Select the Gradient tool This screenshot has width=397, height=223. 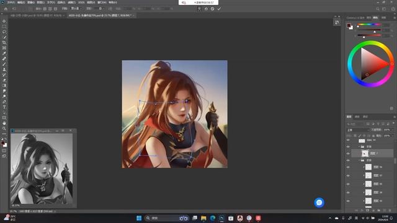pyautogui.click(x=4, y=85)
